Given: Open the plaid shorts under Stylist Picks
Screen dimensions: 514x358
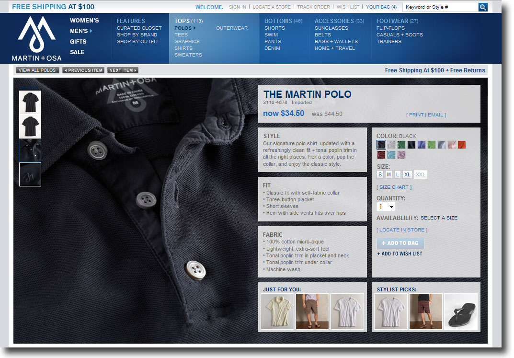Looking at the screenshot, I should click(x=426, y=312).
